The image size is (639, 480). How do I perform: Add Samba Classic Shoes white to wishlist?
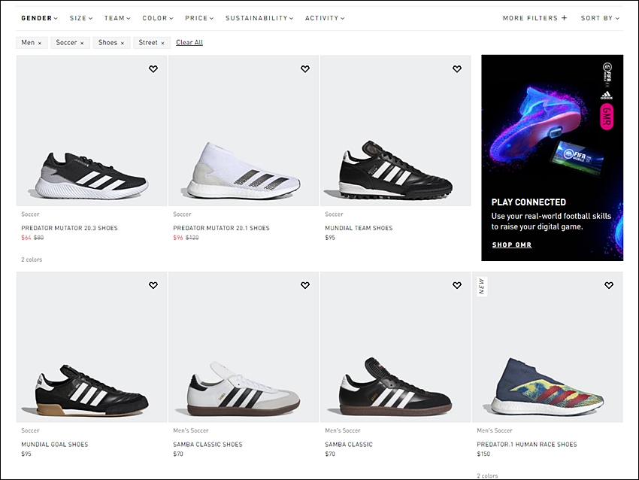(304, 285)
